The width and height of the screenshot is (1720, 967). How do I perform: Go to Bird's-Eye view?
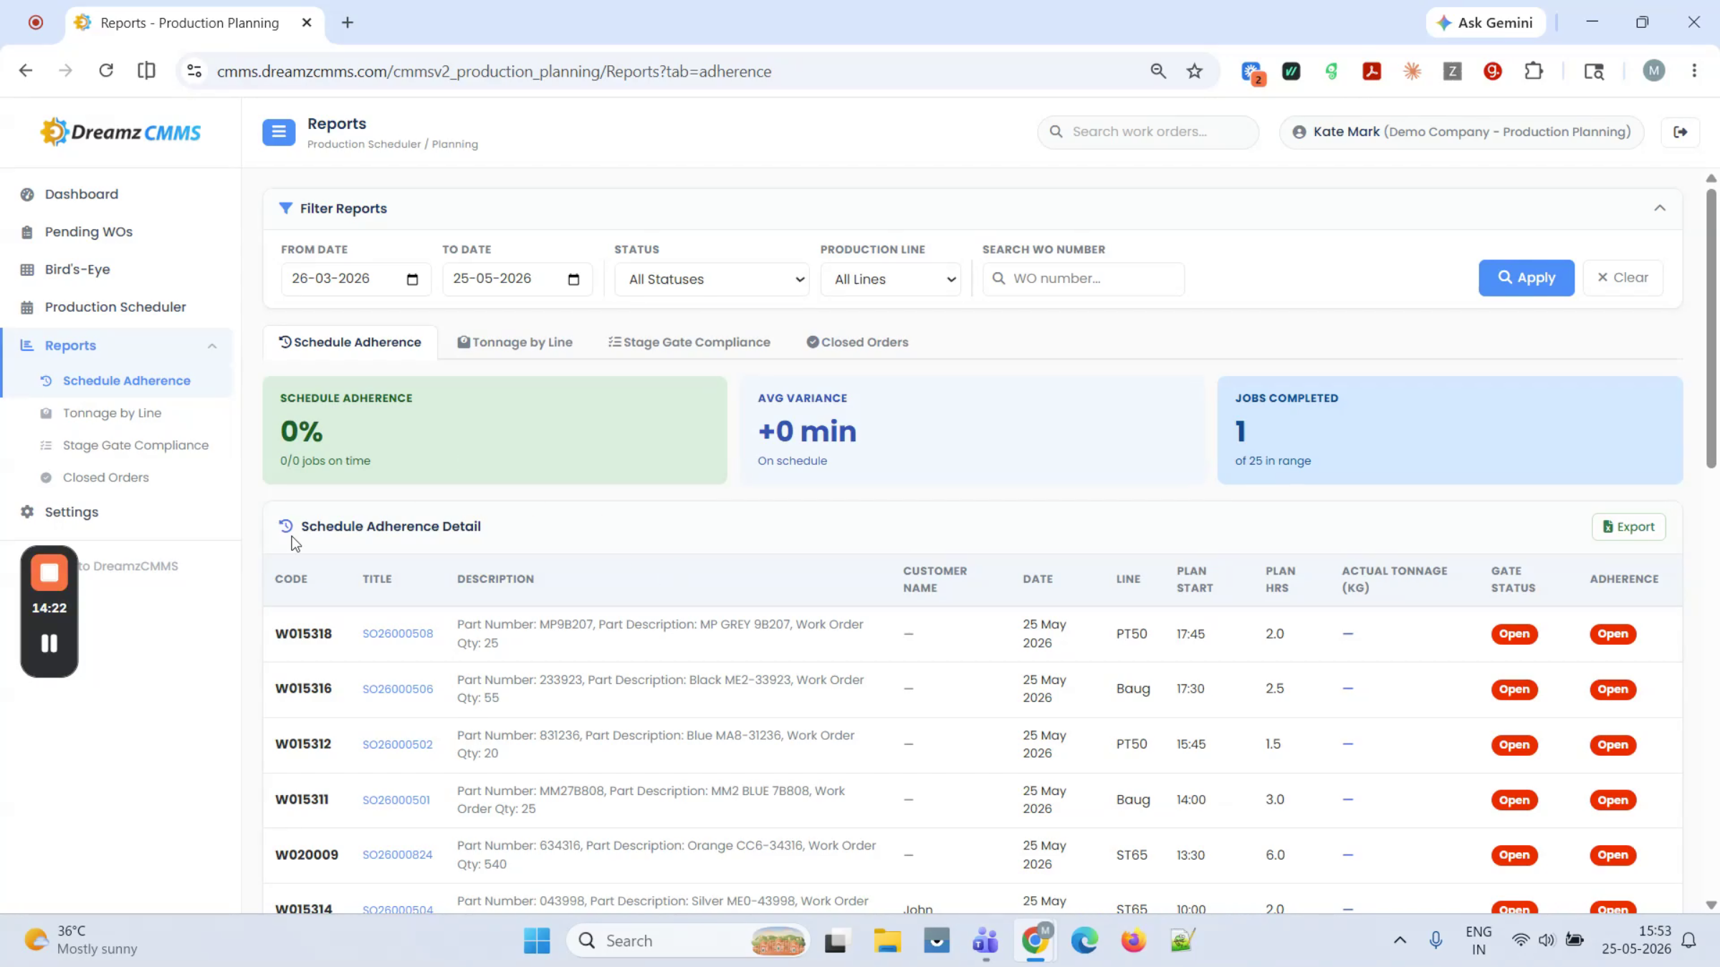77,269
